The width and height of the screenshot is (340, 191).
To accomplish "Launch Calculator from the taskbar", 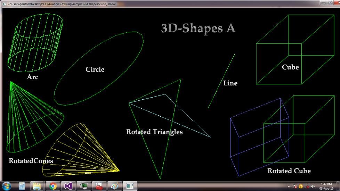I will 22,186.
